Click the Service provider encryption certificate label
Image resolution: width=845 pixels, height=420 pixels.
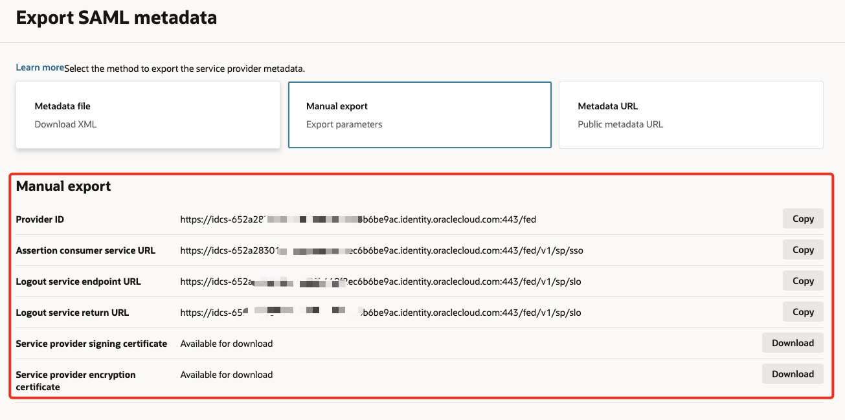point(76,381)
